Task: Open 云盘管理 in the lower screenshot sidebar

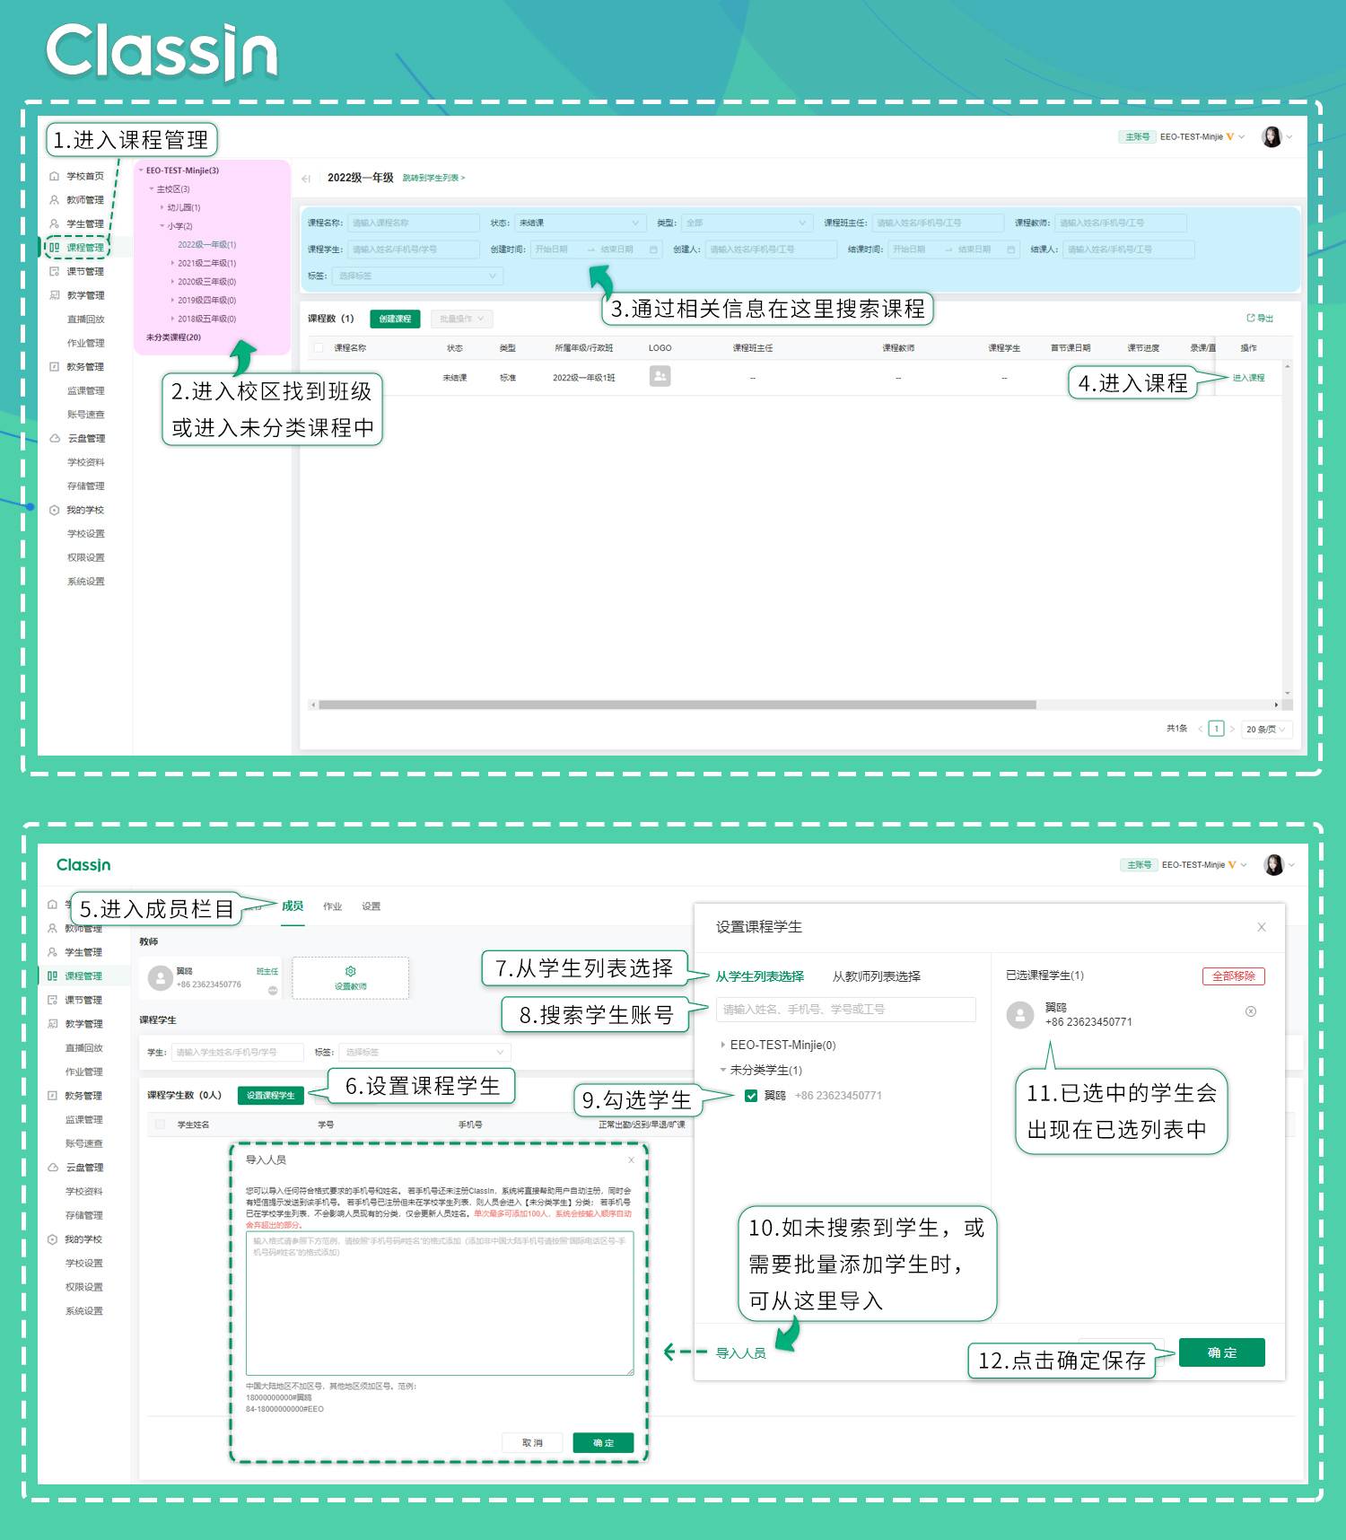Action: [75, 1168]
